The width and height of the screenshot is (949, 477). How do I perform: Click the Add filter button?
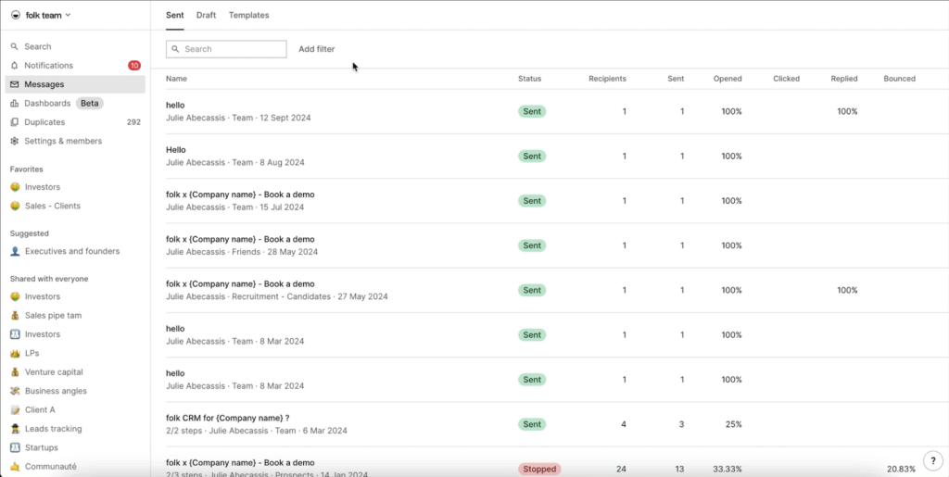point(316,49)
